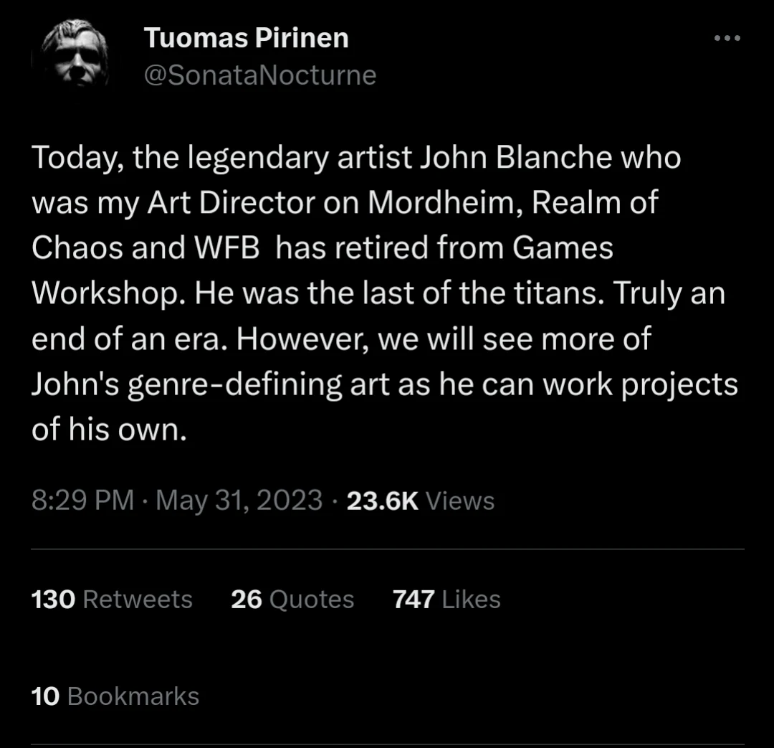Click the May 31, 2023 timestamp
774x748 pixels.
coord(239,501)
